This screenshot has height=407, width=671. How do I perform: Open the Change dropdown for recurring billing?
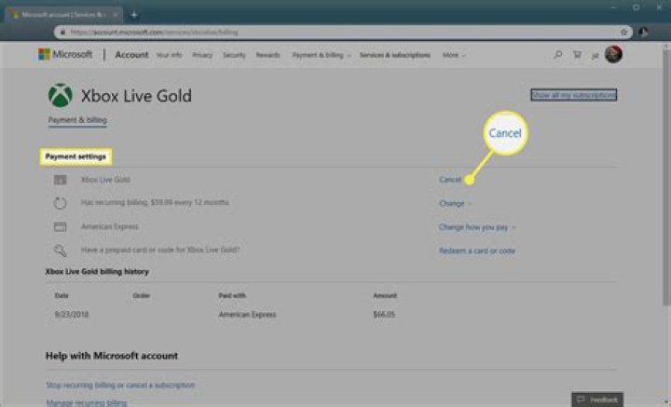[x=455, y=202]
